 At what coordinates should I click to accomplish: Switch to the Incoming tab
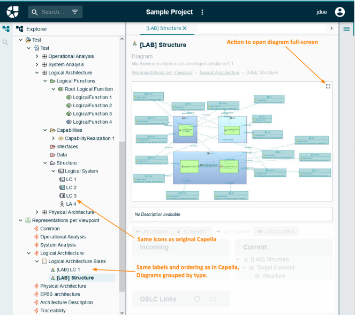click(152, 231)
